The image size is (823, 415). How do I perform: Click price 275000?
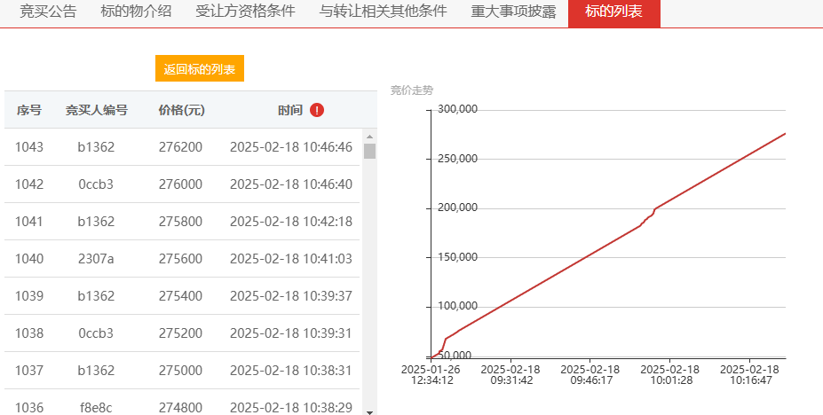point(180,371)
